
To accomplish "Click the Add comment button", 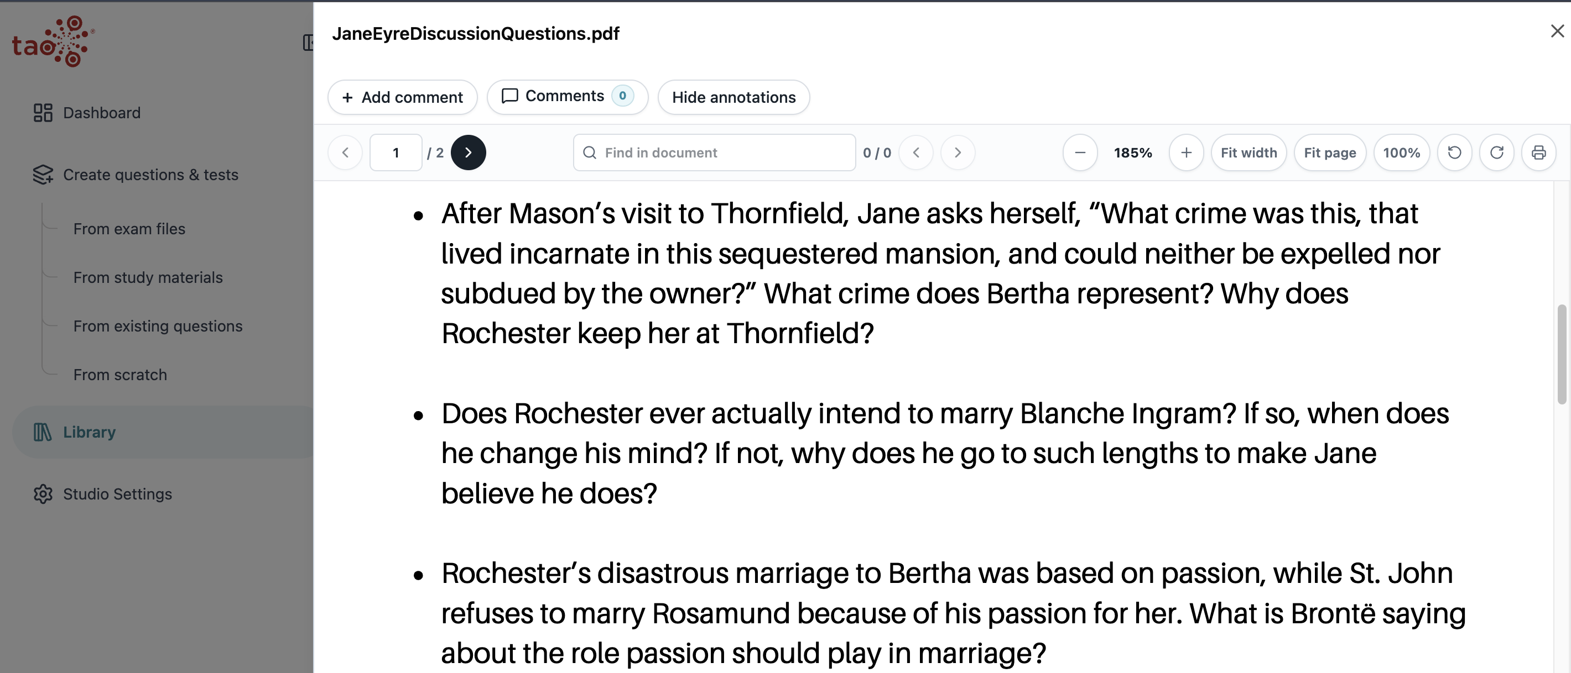I will tap(403, 97).
